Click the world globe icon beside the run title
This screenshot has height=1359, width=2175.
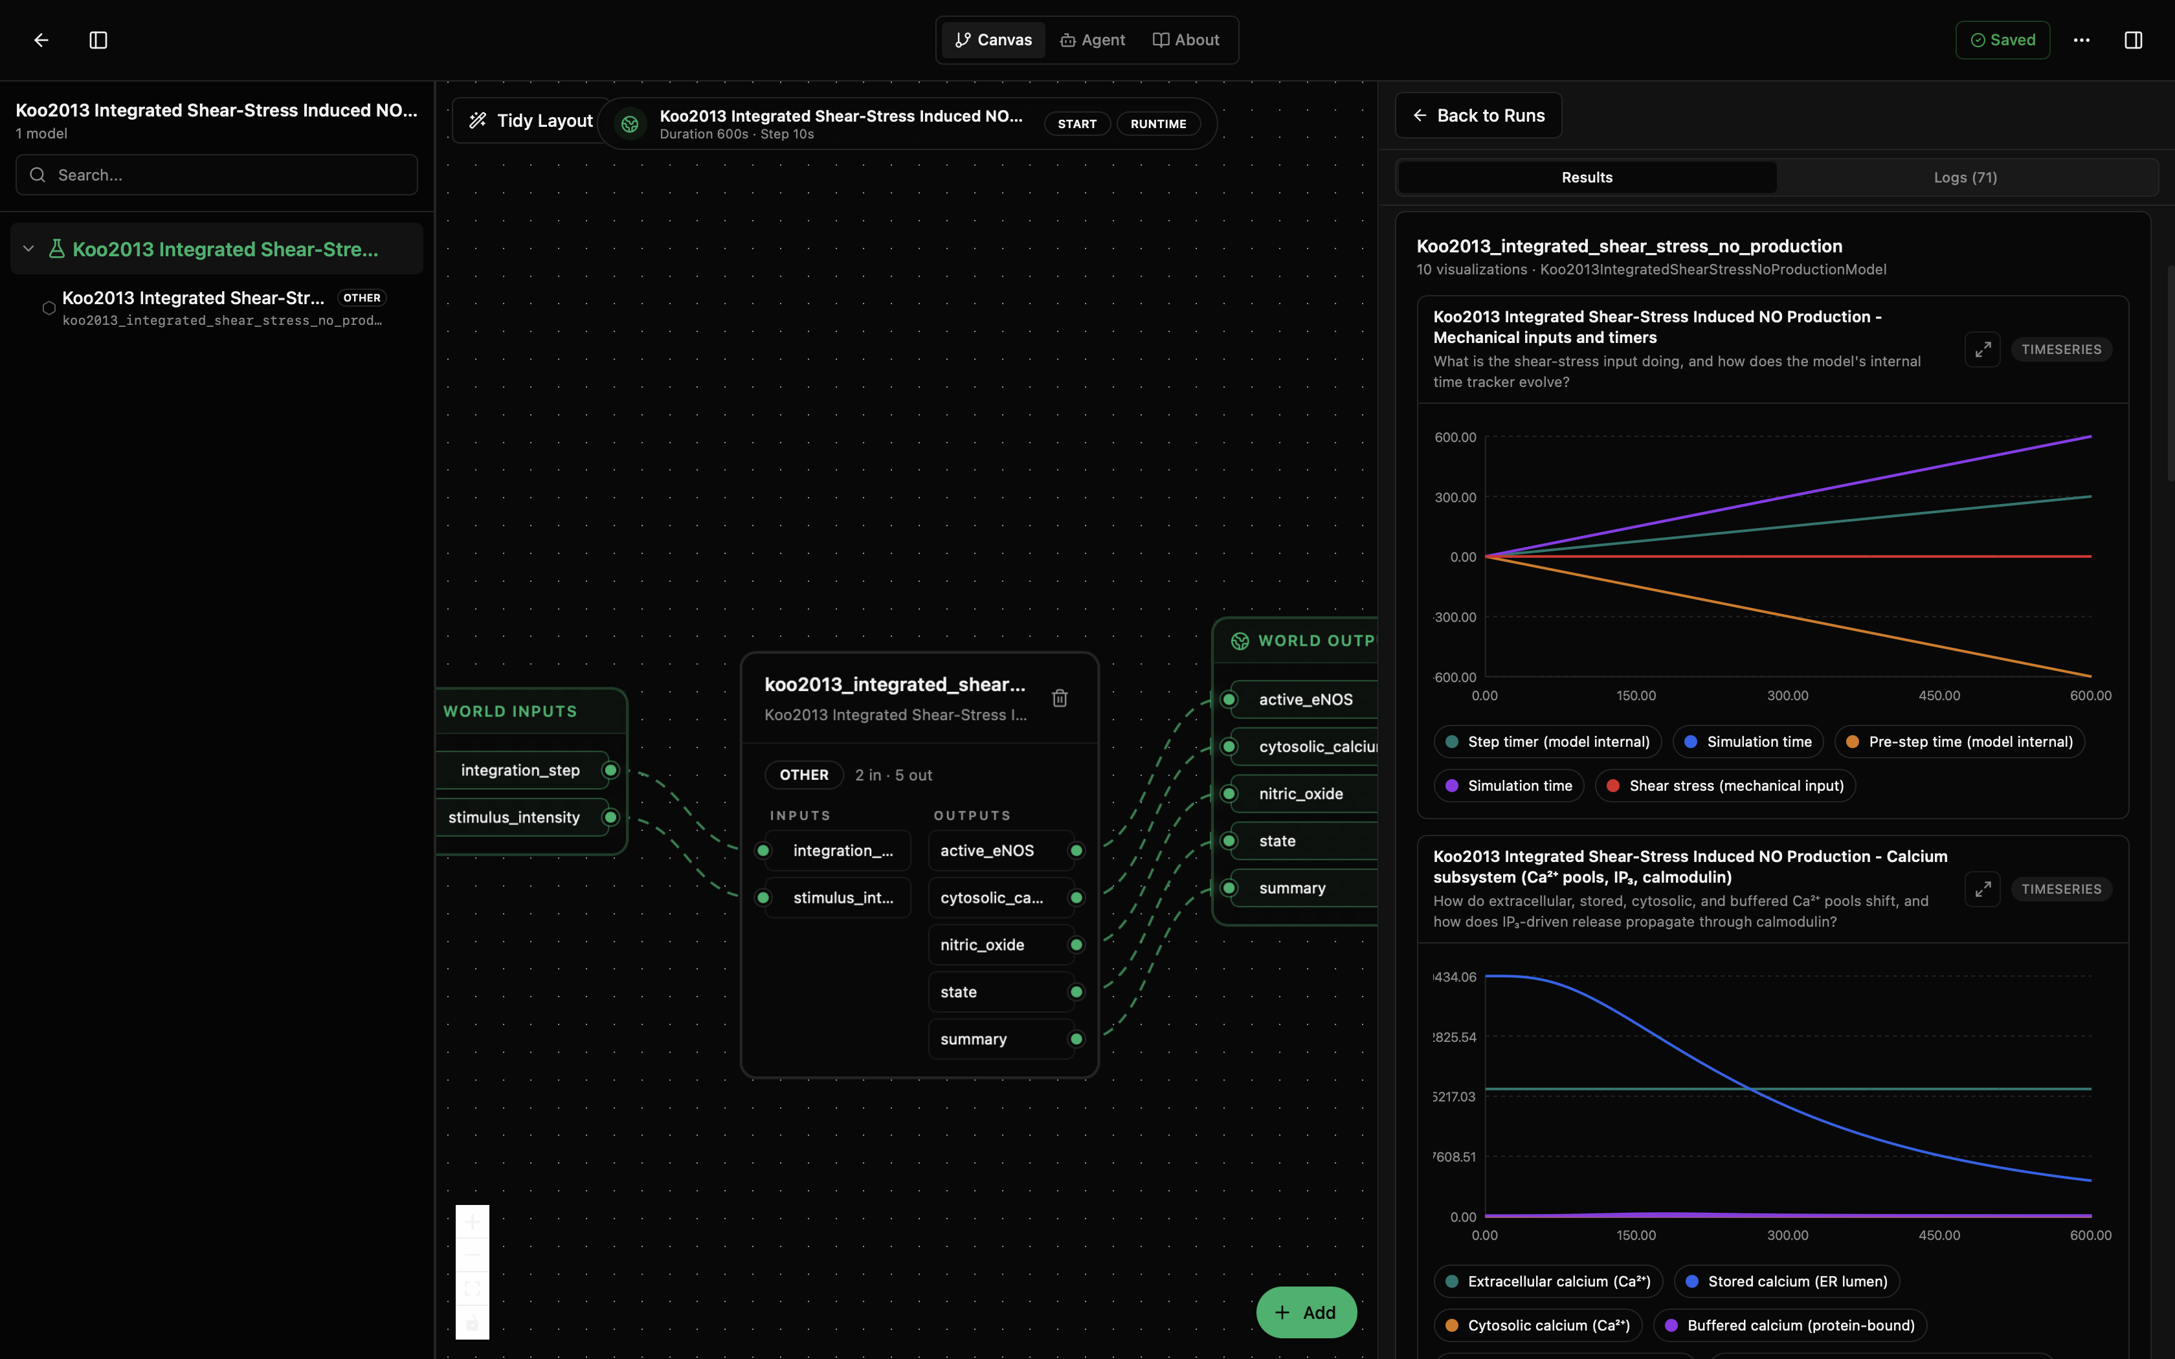(x=630, y=124)
